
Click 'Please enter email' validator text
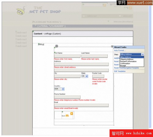(x=61, y=108)
